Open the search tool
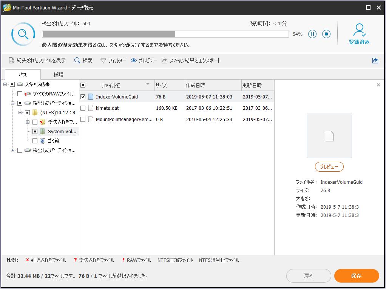 click(x=83, y=60)
